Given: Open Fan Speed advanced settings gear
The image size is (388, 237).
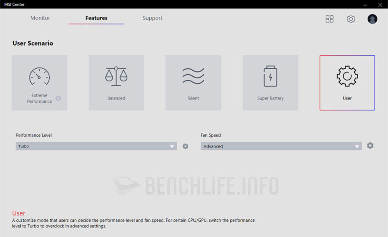Looking at the screenshot, I should tap(370, 145).
